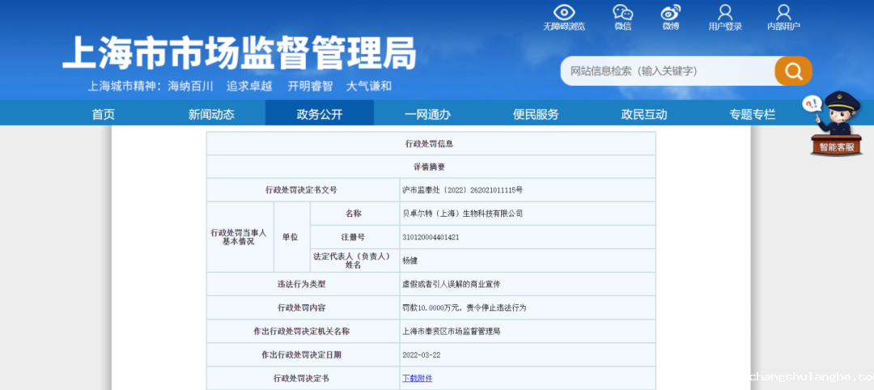Click the violation type 虚假或者引人误解的商业宣传
Screen dimensions: 874x390
tap(451, 284)
